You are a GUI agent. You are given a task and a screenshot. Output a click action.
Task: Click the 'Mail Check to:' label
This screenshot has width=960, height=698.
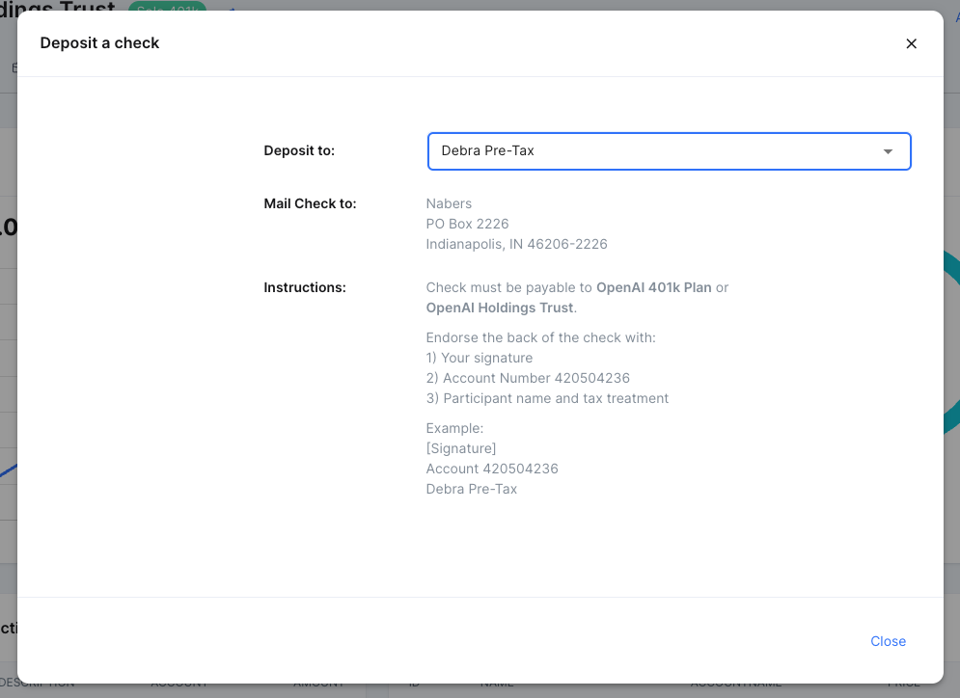click(x=310, y=203)
